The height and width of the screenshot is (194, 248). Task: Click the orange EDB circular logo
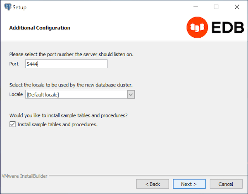coord(197,28)
